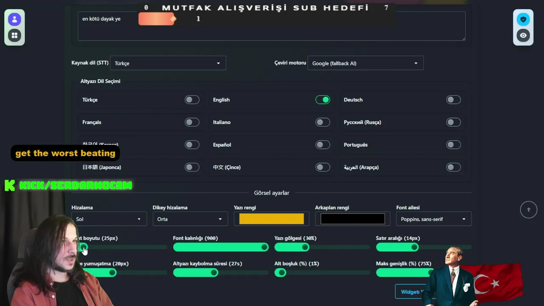Image resolution: width=544 pixels, height=306 pixels.
Task: Open Dikey hizalama dropdown
Action: pyautogui.click(x=190, y=219)
